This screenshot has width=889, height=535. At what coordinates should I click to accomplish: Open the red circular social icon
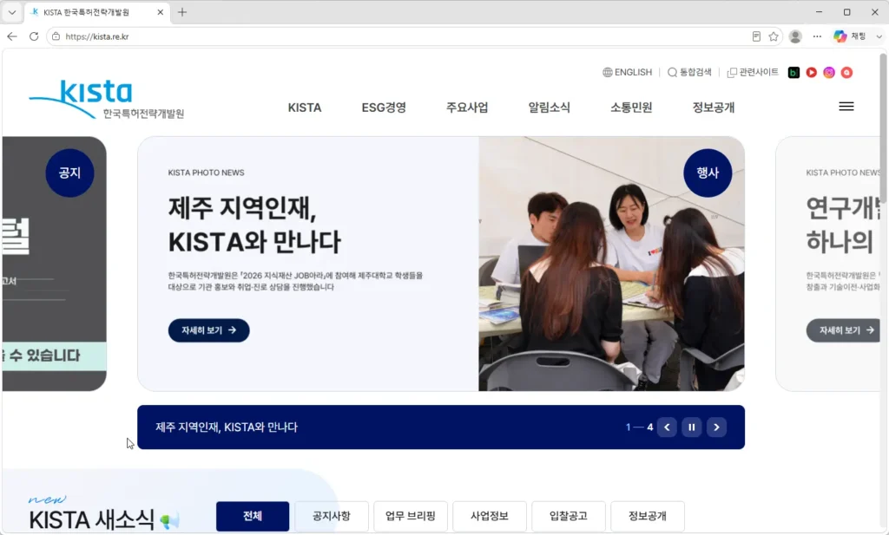pos(846,73)
